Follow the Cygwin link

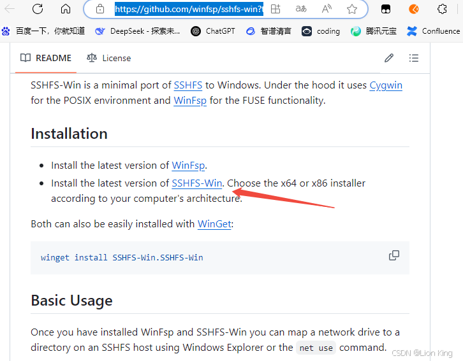click(x=386, y=85)
